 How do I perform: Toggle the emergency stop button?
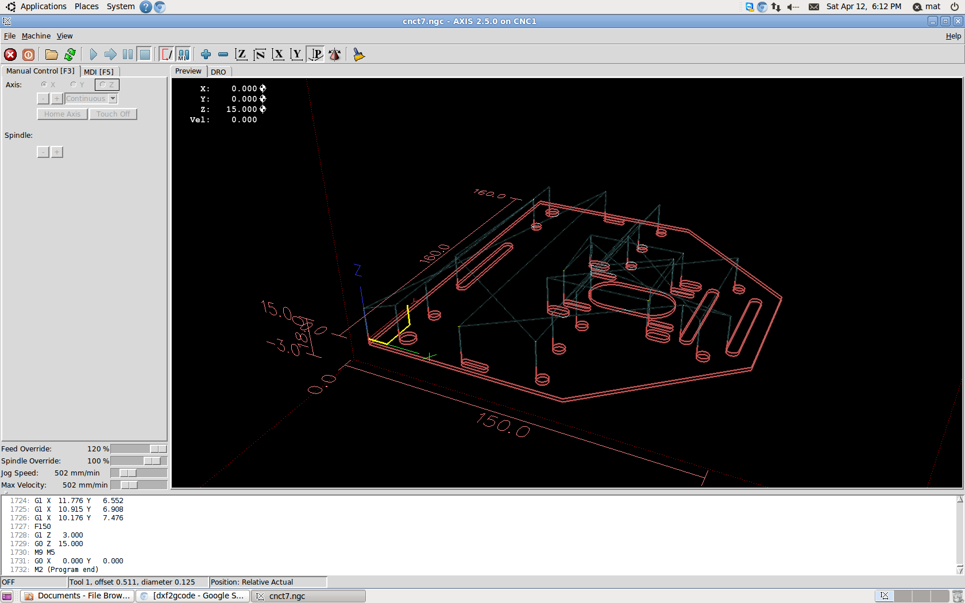10,55
